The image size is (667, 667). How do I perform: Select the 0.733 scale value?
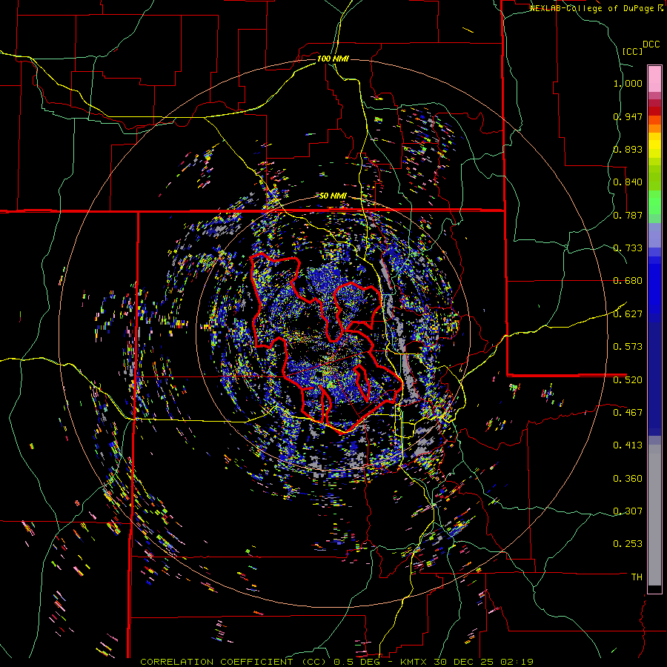(x=628, y=248)
